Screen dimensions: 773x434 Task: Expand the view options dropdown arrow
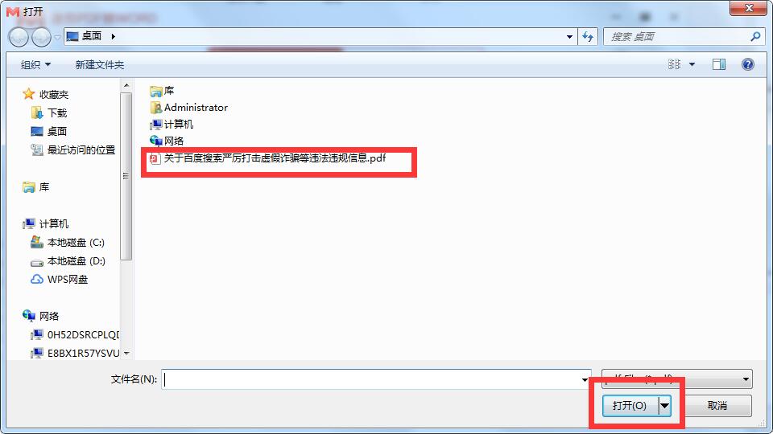pos(692,64)
